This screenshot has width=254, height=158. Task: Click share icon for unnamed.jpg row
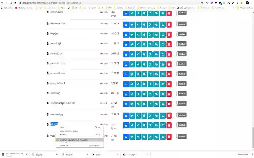(x=138, y=115)
